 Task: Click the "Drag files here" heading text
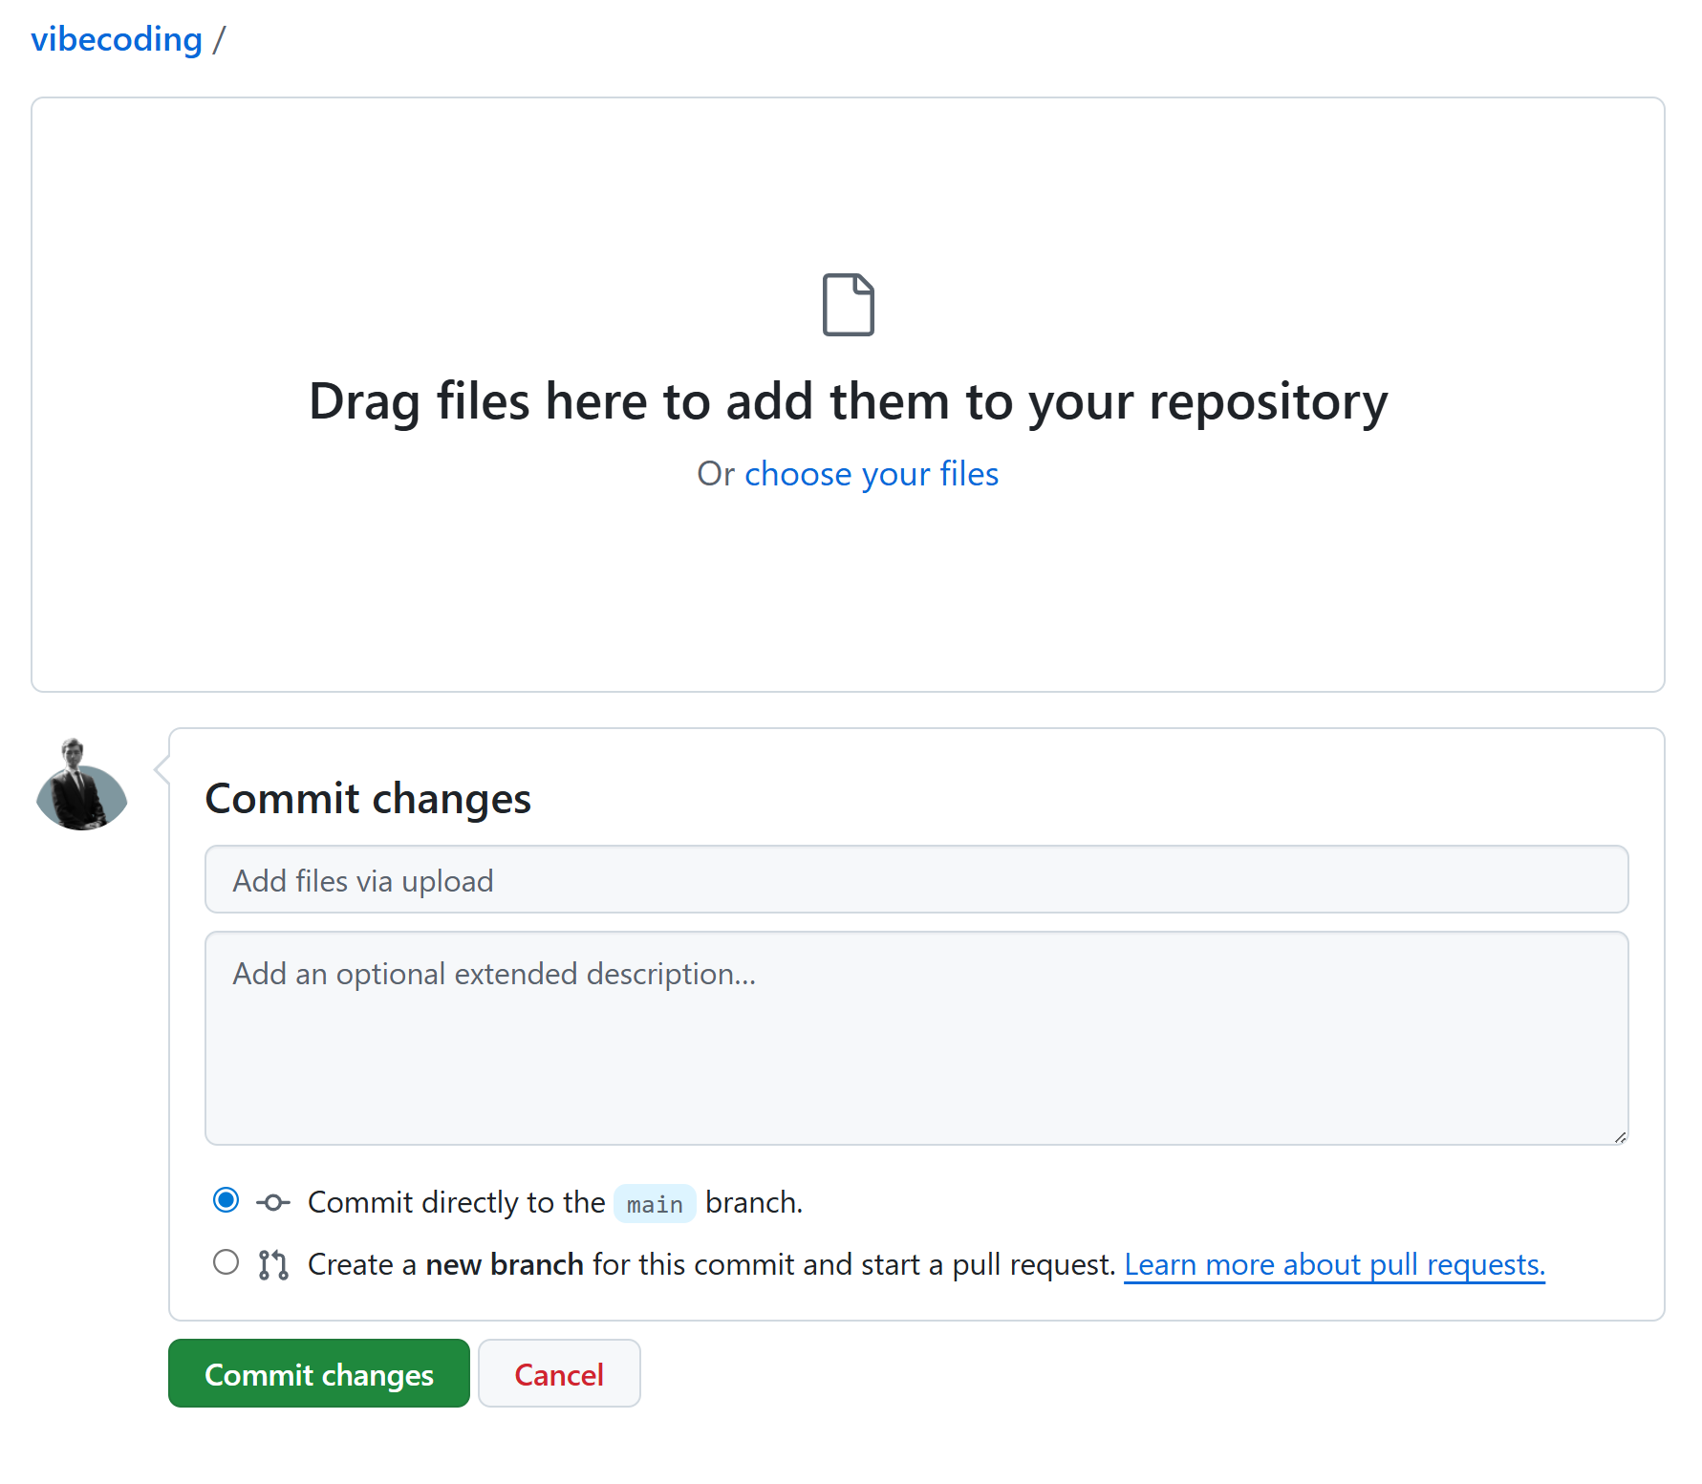click(848, 401)
